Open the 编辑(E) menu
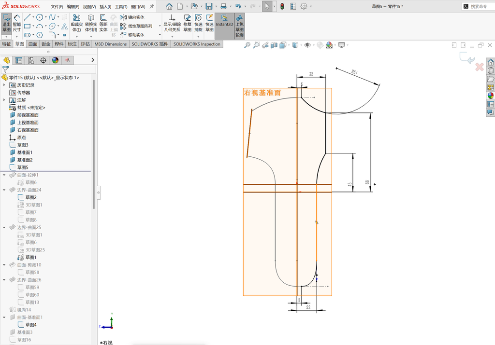The width and height of the screenshot is (495, 345). (x=73, y=7)
